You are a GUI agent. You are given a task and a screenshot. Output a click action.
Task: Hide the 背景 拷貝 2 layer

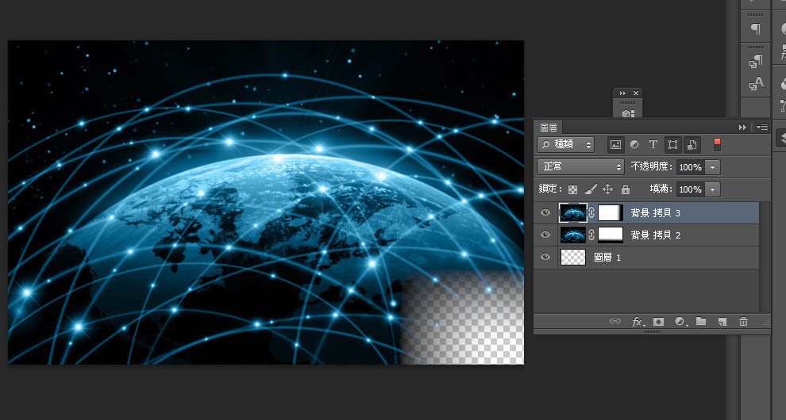click(x=545, y=235)
